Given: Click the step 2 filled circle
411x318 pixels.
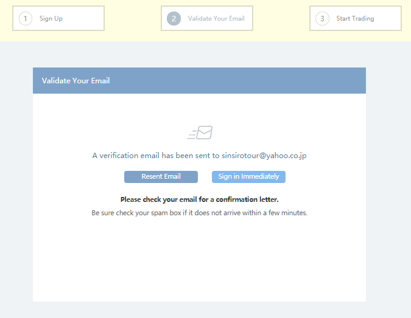Looking at the screenshot, I should pos(174,19).
